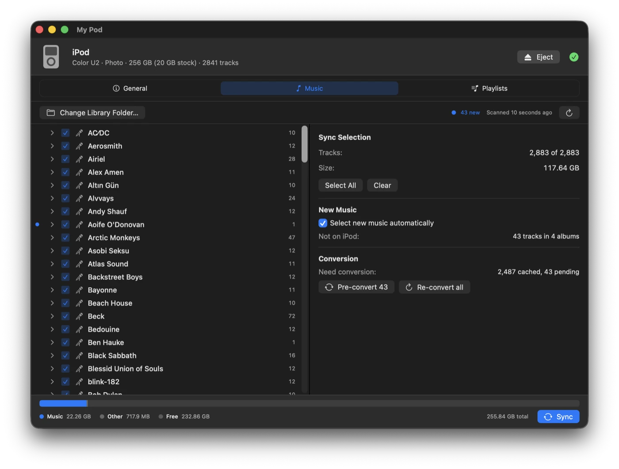Deselect the Backstreet Boys checkbox
Viewport: 619px width, 469px height.
(65, 277)
